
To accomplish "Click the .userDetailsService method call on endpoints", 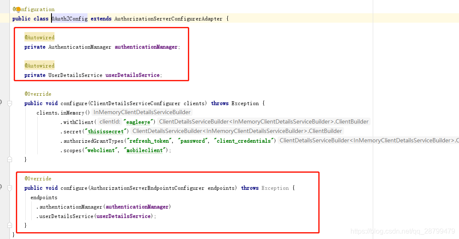I will [65, 216].
